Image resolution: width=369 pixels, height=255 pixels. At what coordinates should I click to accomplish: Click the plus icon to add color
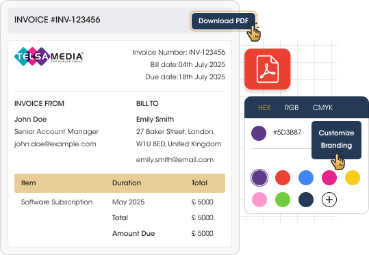329,200
